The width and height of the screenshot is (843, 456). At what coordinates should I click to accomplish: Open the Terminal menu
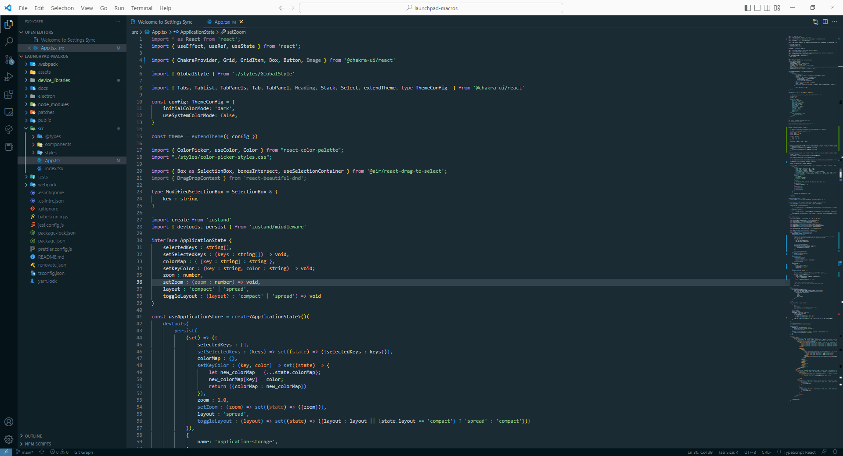[x=141, y=8]
